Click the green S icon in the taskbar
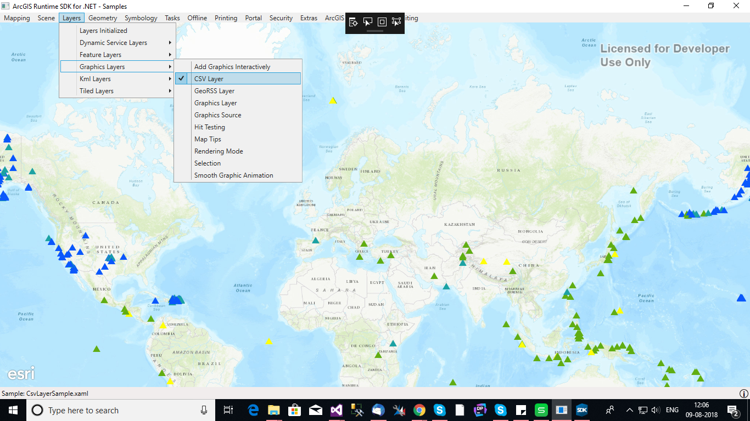 click(x=541, y=410)
